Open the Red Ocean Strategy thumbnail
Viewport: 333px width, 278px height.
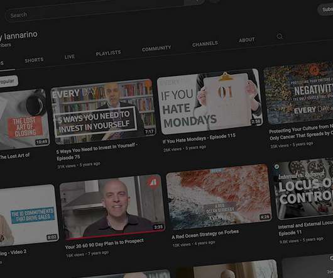(219, 197)
